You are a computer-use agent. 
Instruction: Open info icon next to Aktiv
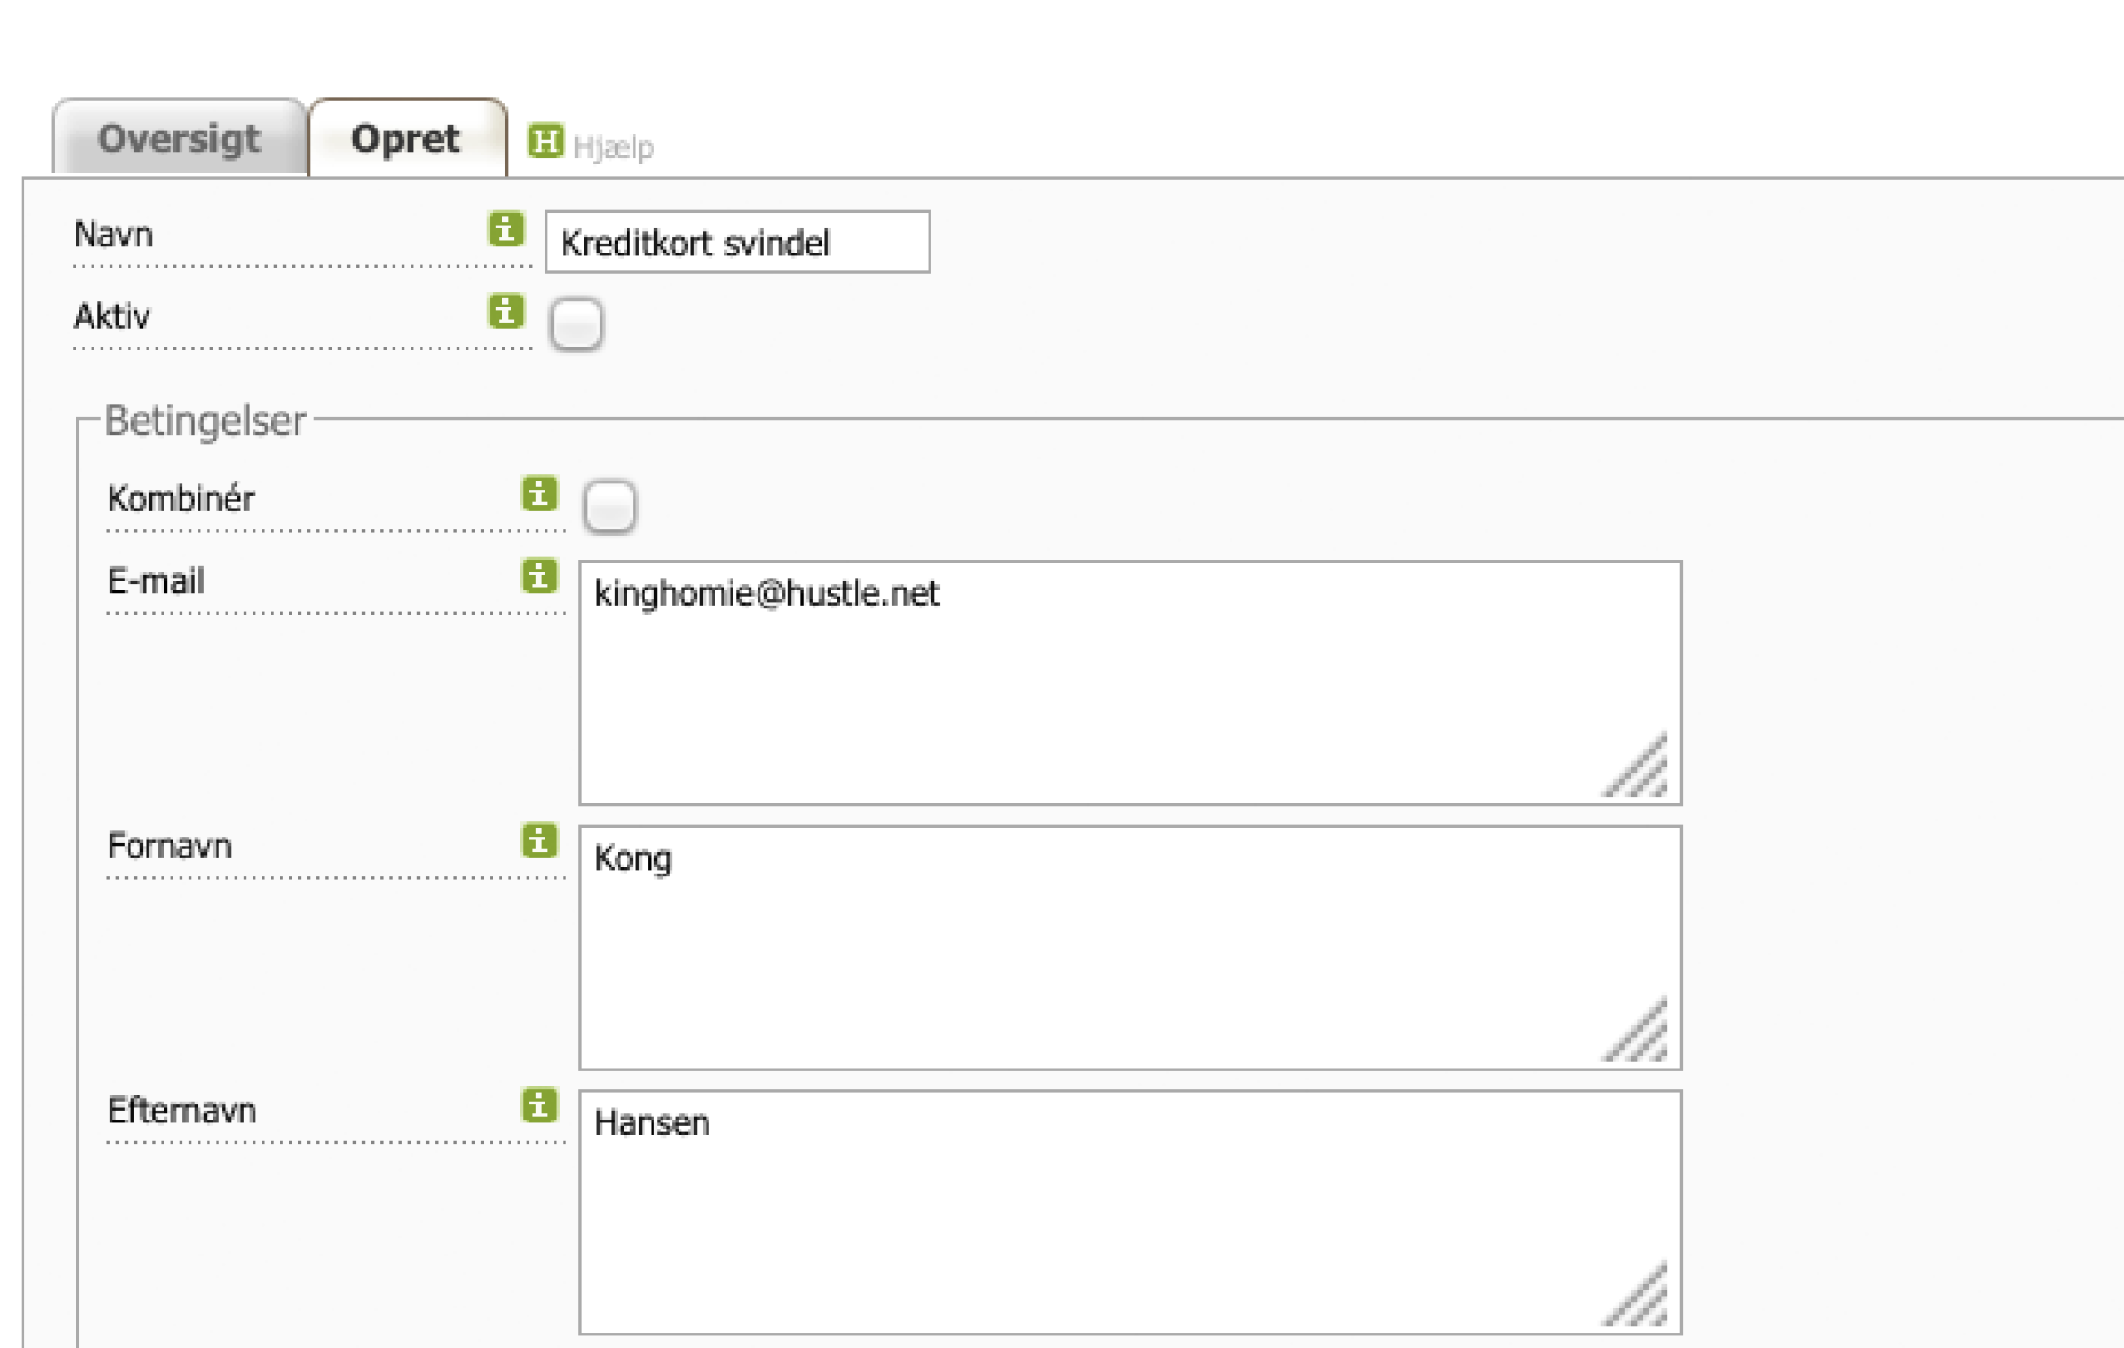coord(506,311)
